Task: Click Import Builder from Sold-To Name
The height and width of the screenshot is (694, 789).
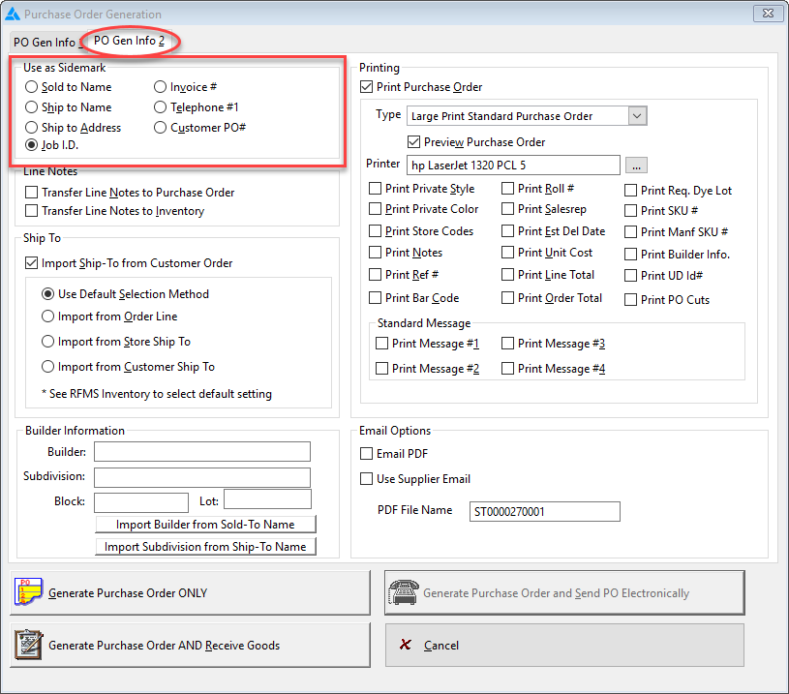Action: 205,524
